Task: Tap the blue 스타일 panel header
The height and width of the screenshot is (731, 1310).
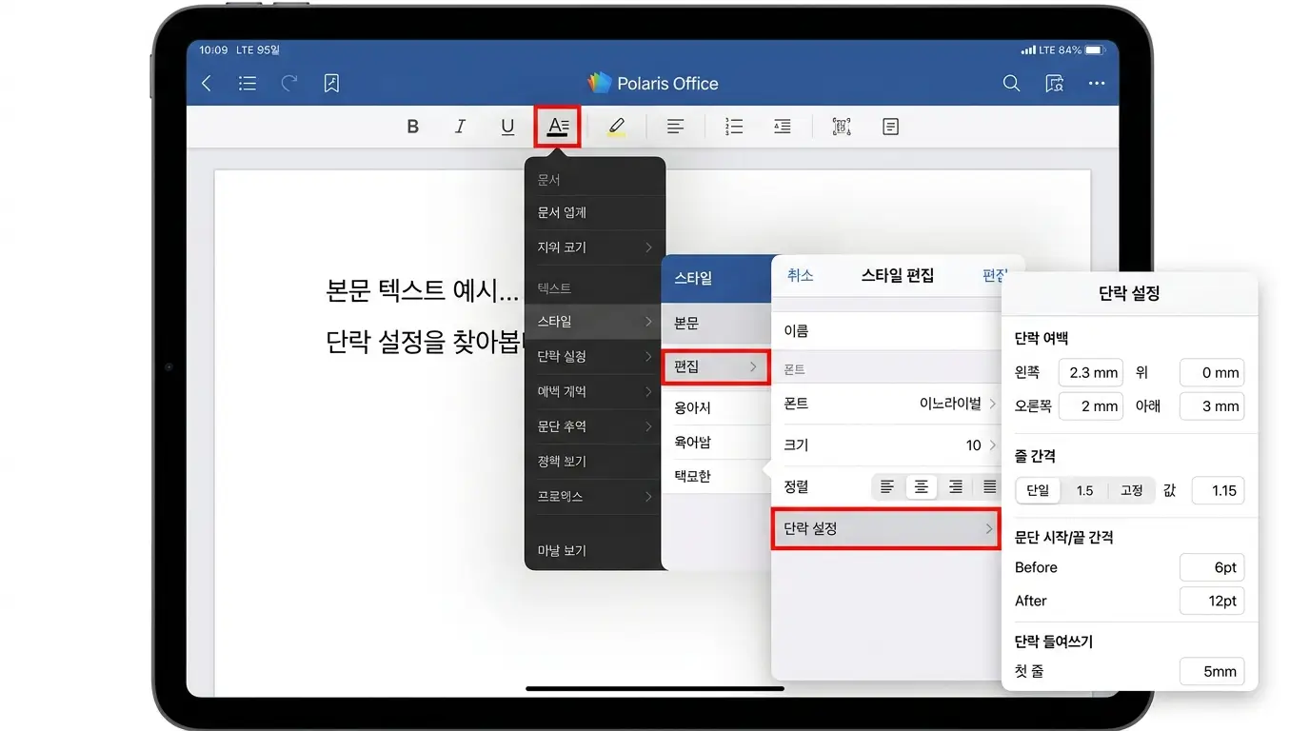Action: [716, 279]
